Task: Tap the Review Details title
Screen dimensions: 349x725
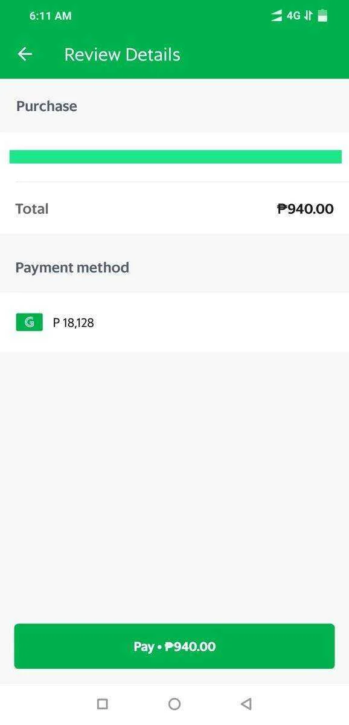Action: (x=123, y=54)
